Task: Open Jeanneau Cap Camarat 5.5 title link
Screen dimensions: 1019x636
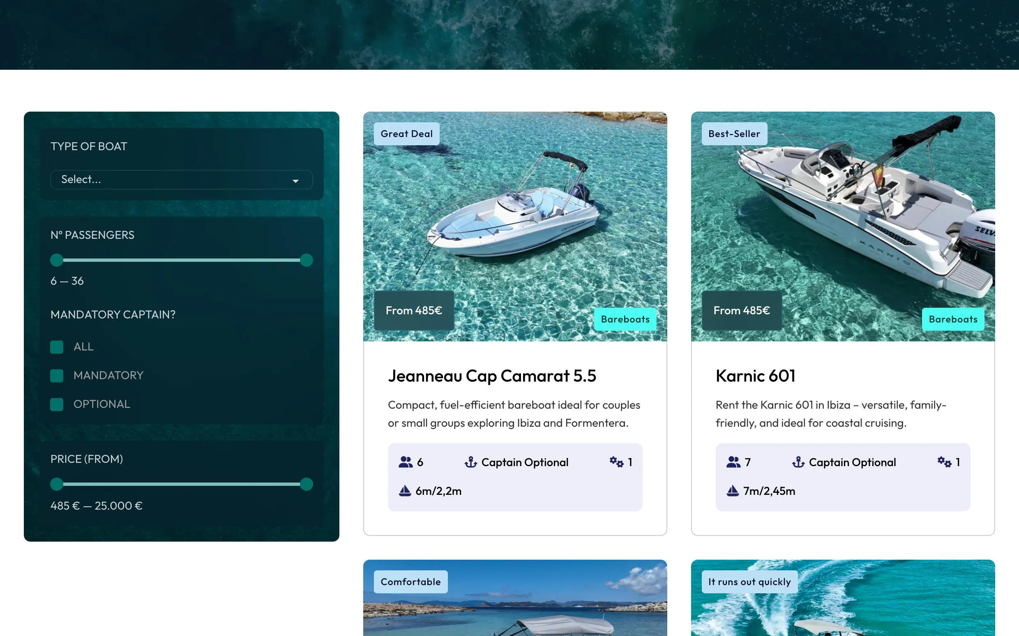Action: [492, 375]
